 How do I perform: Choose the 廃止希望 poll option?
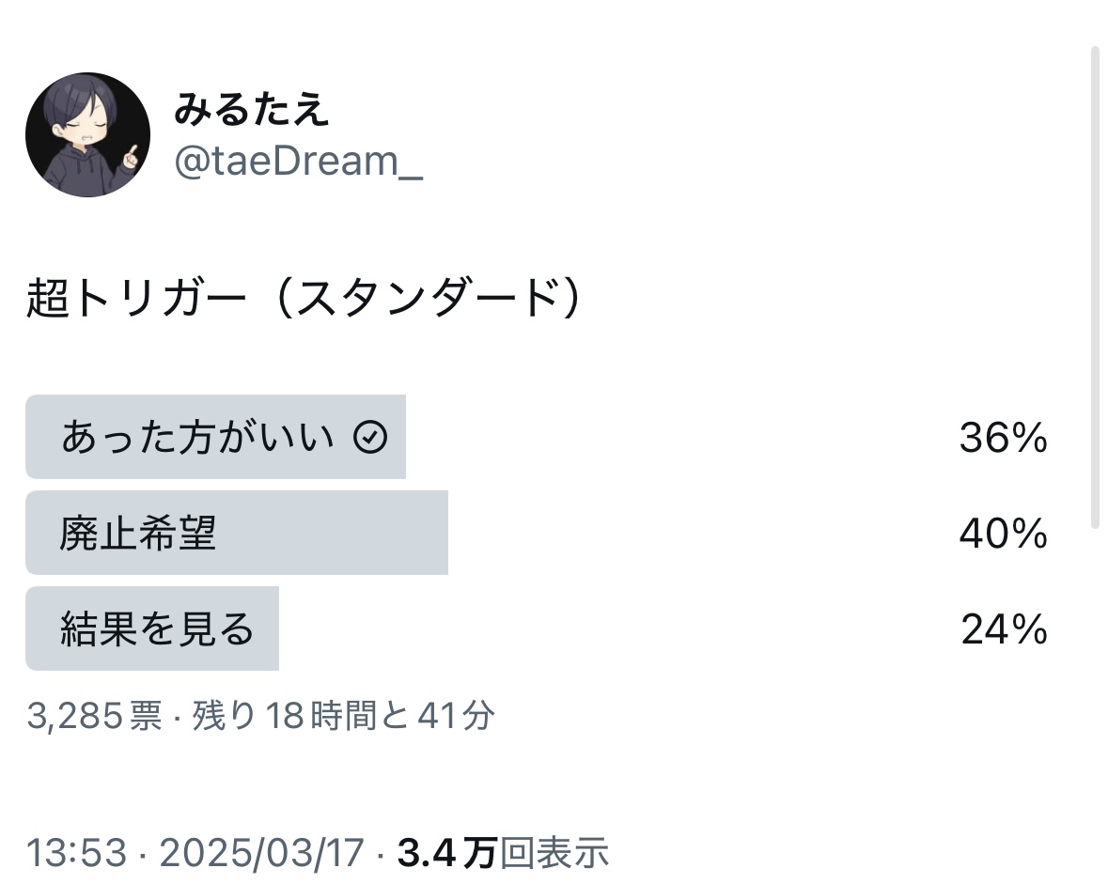[138, 534]
